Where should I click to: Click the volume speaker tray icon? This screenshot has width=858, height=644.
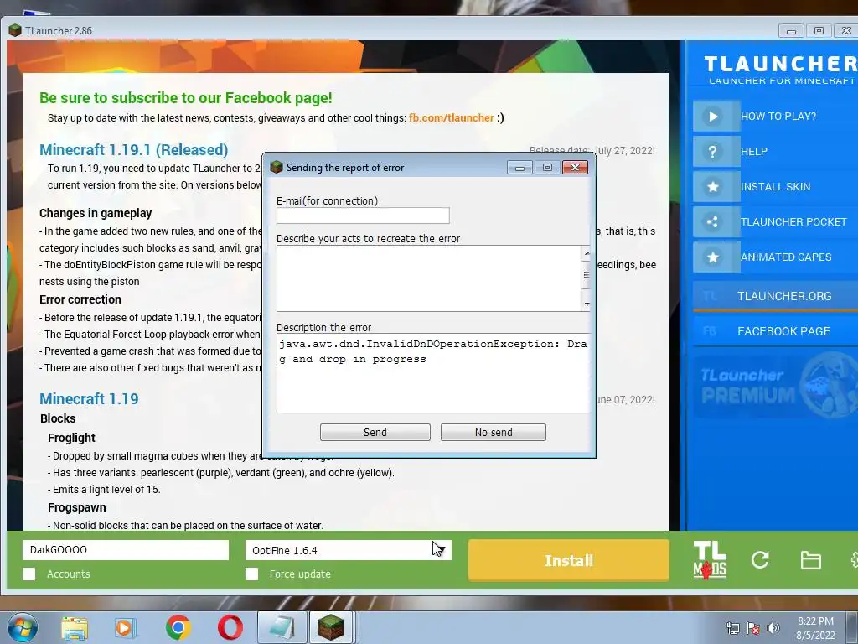[773, 628]
